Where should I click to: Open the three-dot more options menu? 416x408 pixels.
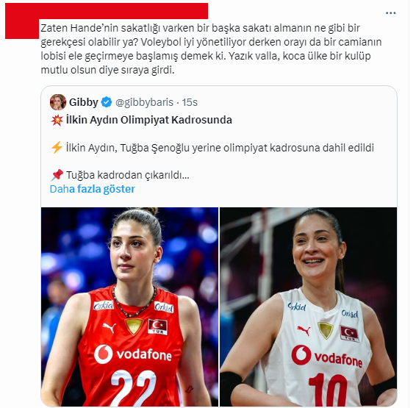click(390, 13)
